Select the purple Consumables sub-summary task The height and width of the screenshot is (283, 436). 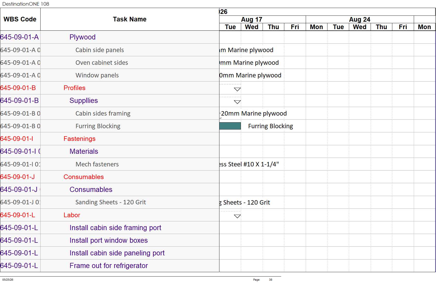pos(91,190)
